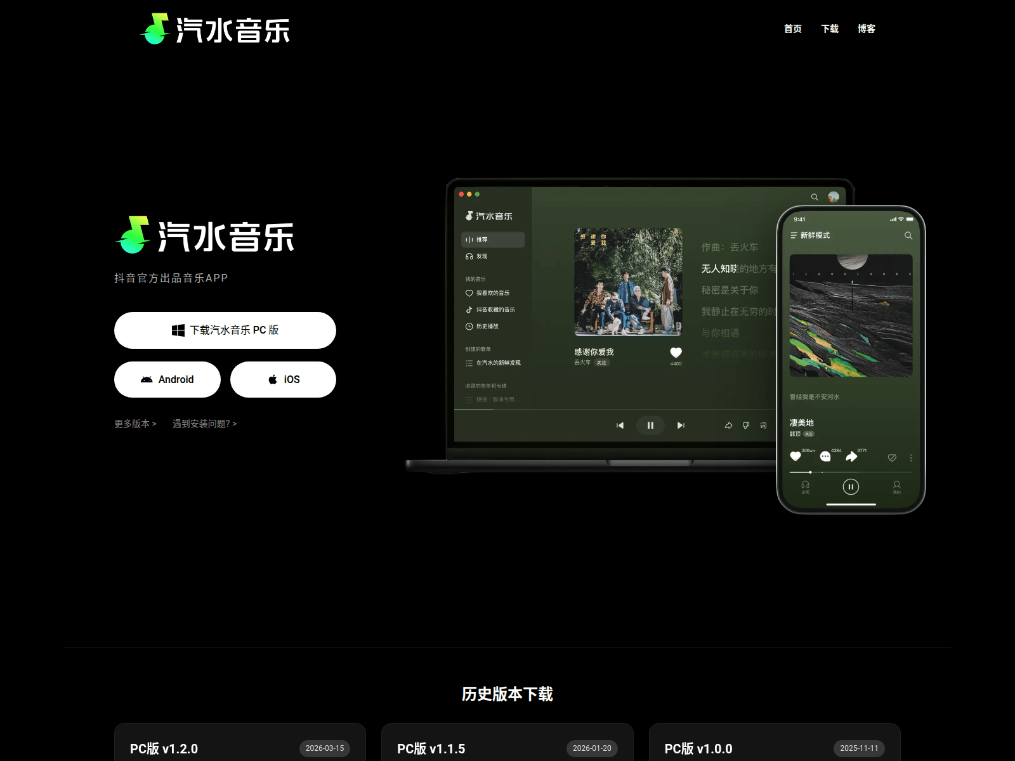This screenshot has height=761, width=1015.
Task: Open the 下载 navigation item
Action: point(830,29)
